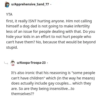Click the quoted words "some people"
102x103 pixels.
click(x=83, y=73)
